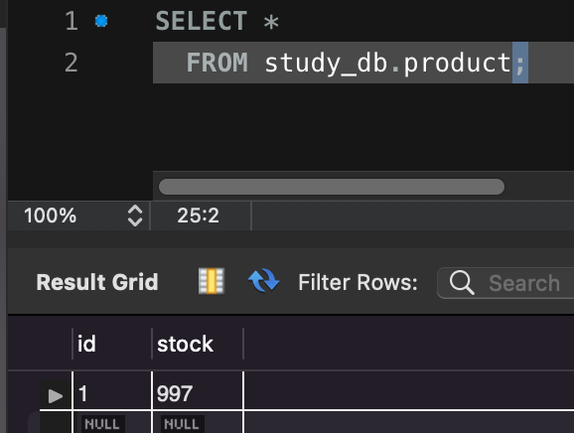Select the id column header
Image resolution: width=574 pixels, height=433 pixels.
point(112,344)
